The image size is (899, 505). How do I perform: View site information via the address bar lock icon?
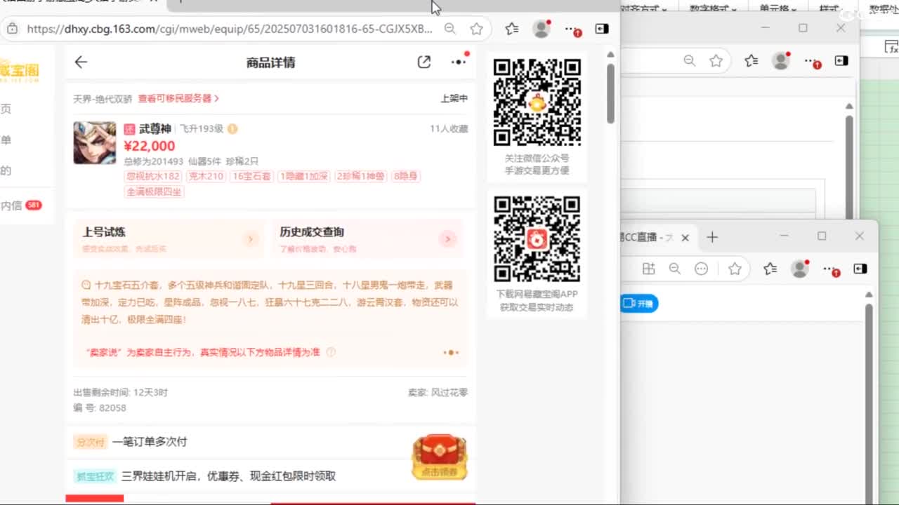(x=12, y=29)
